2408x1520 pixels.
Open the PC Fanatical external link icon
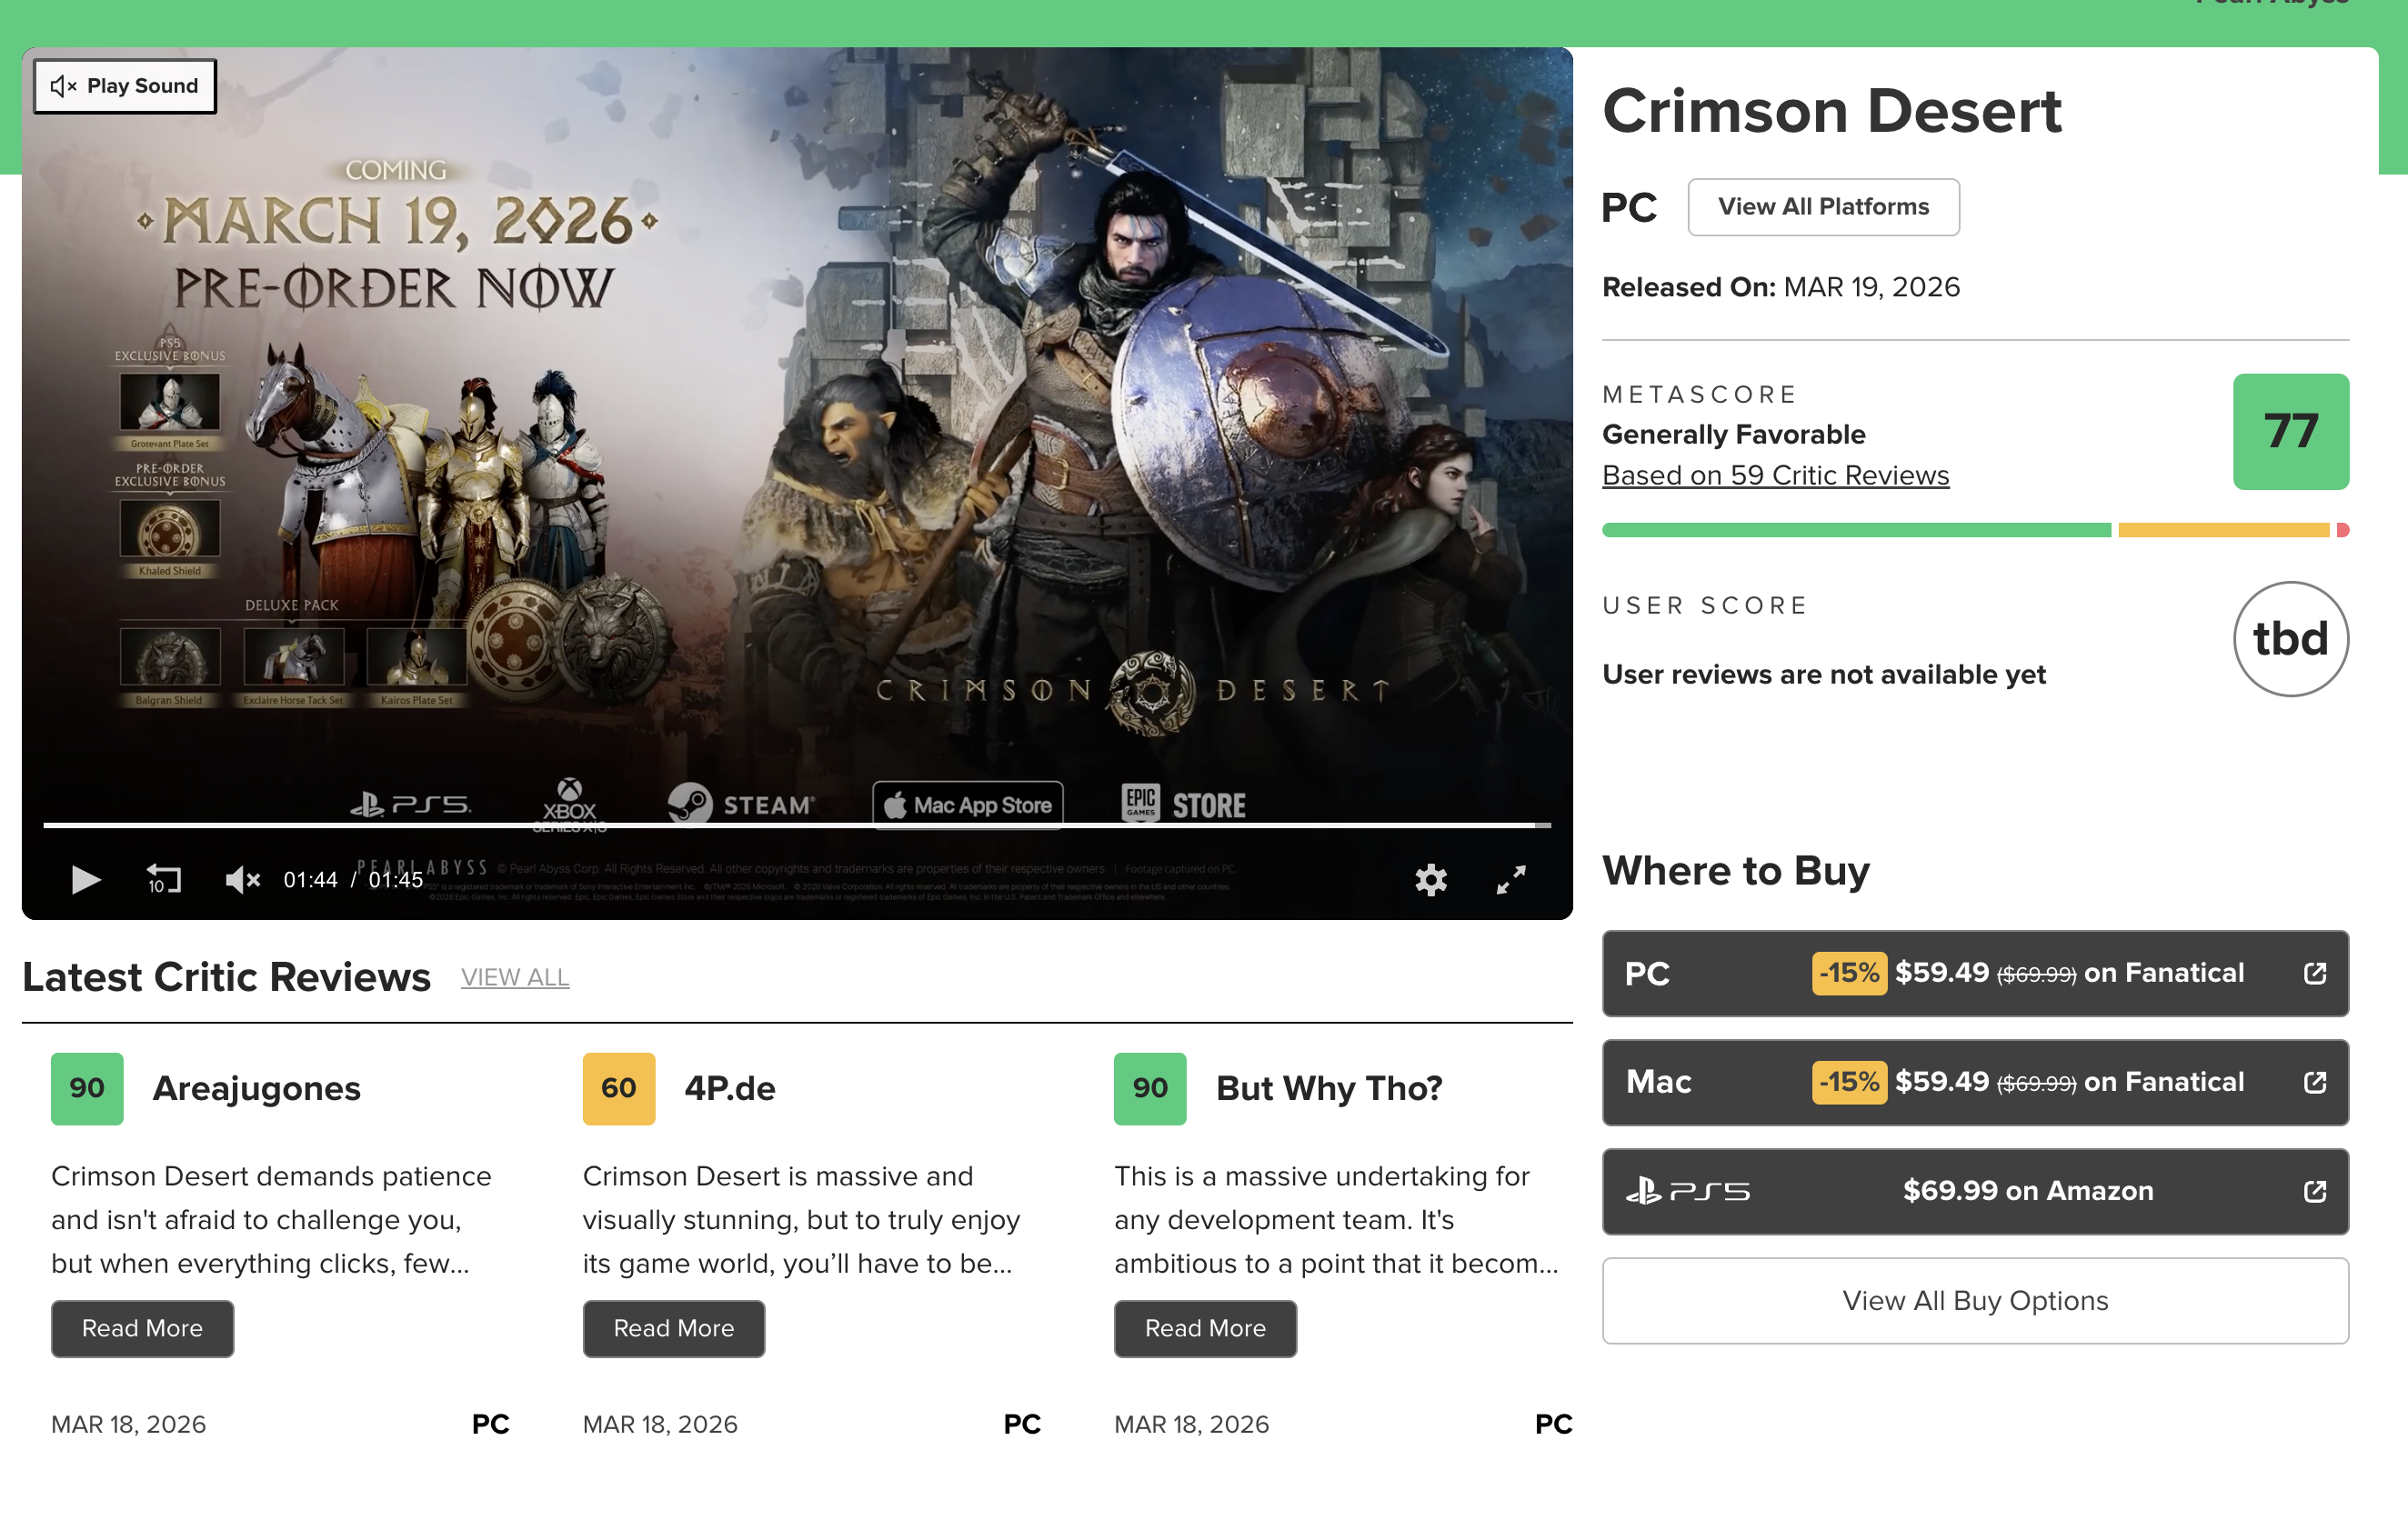(x=2314, y=974)
